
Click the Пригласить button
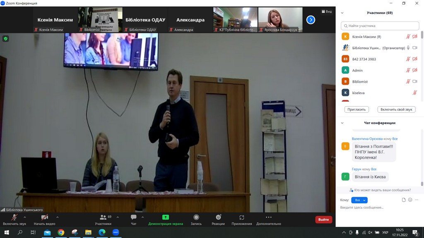point(357,109)
